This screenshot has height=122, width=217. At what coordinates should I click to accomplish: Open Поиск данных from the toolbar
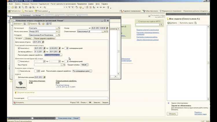click(x=41, y=11)
